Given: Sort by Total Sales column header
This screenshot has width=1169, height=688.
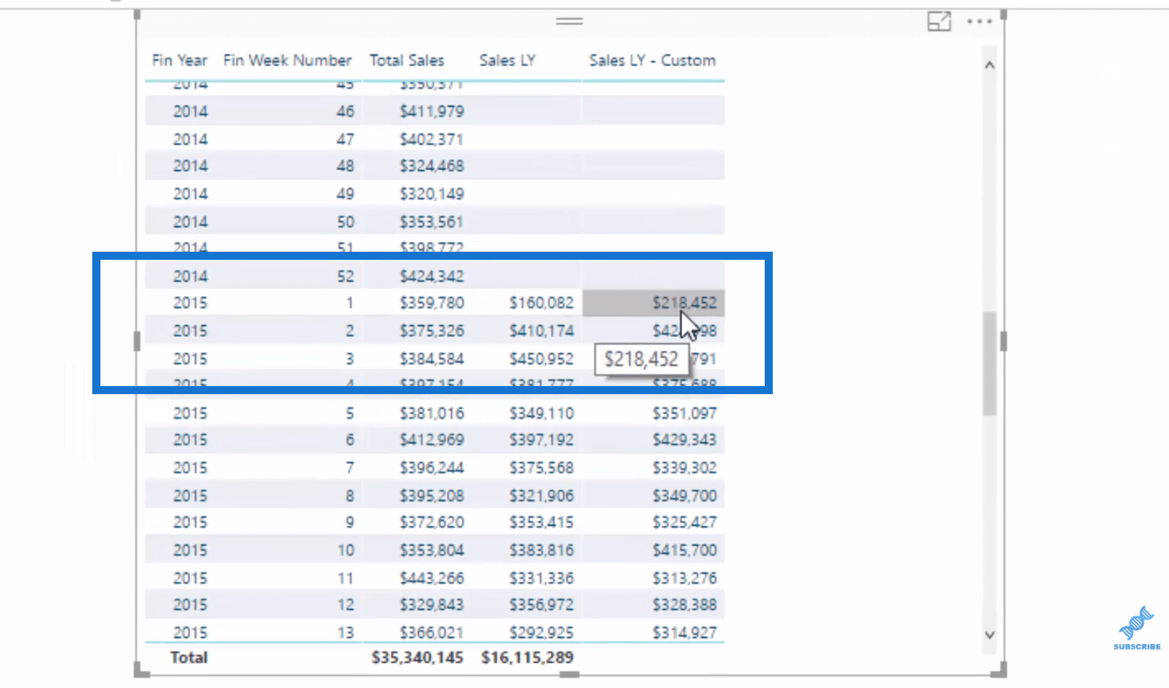Looking at the screenshot, I should [x=407, y=60].
